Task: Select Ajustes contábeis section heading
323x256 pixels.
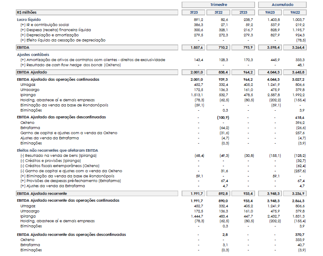Action: pyautogui.click(x=33, y=55)
